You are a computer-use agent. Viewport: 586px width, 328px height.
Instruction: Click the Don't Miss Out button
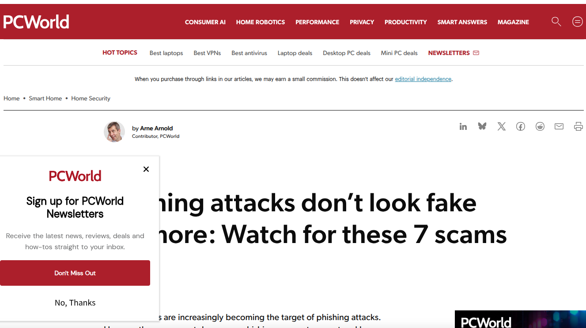click(75, 273)
